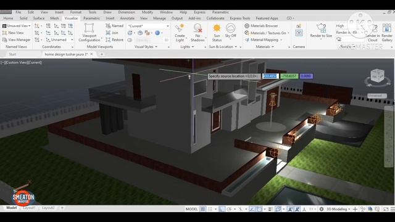Click the Material Mapping icon
Viewport: 395px width, 222px height.
tap(247, 39)
